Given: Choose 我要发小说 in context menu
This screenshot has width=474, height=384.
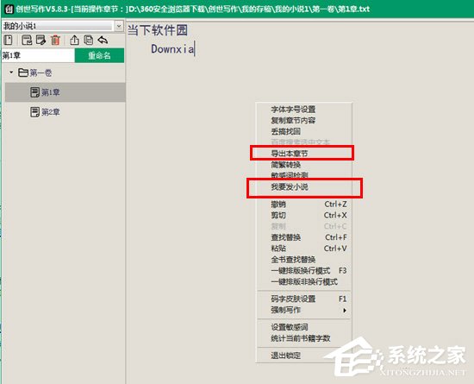Looking at the screenshot, I should click(x=290, y=186).
